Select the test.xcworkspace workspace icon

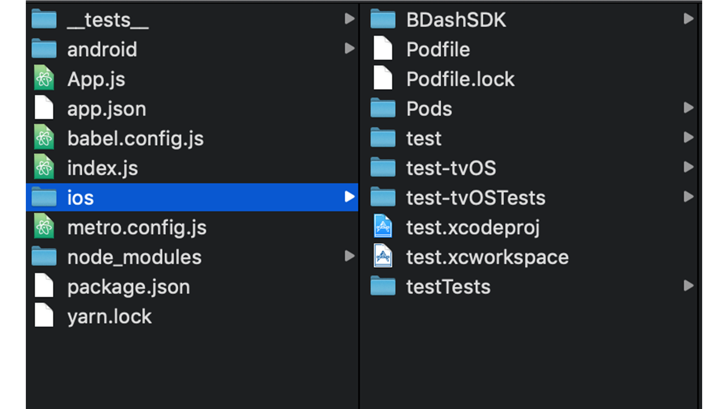(383, 256)
